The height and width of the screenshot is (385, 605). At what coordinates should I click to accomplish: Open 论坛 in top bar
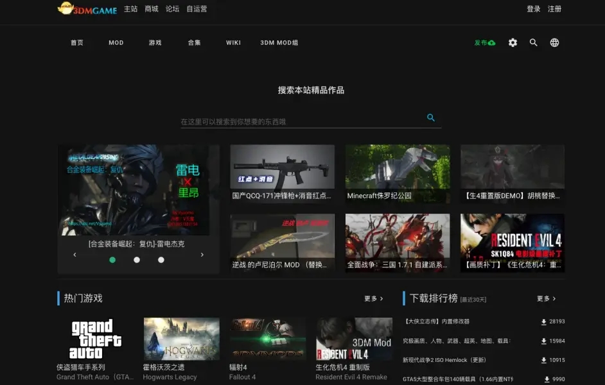click(172, 9)
